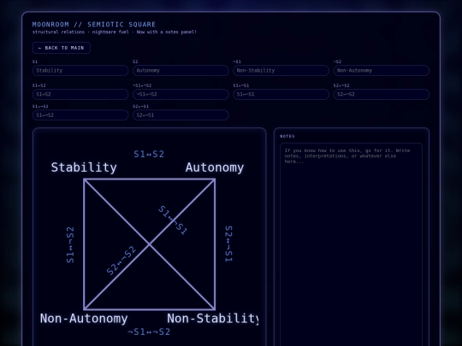Click the S1↔S2 label above the square
Screen dimensions: 462x346
click(149, 154)
